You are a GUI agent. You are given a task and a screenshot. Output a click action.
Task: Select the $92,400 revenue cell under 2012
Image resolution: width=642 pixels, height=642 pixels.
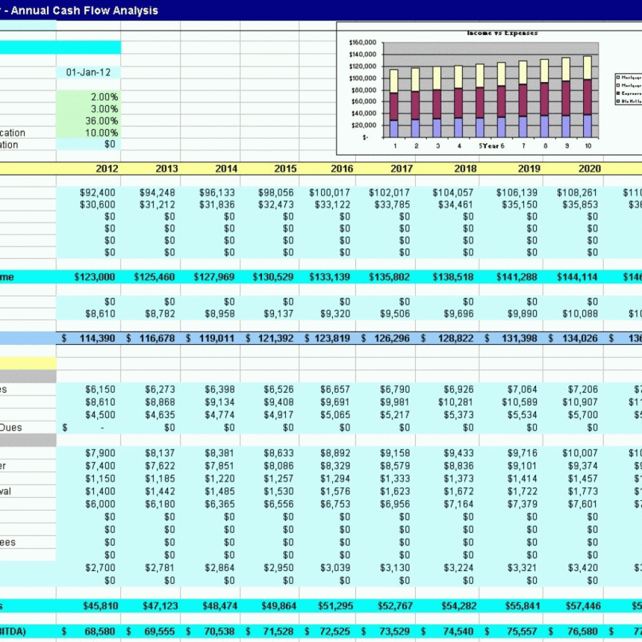(97, 193)
